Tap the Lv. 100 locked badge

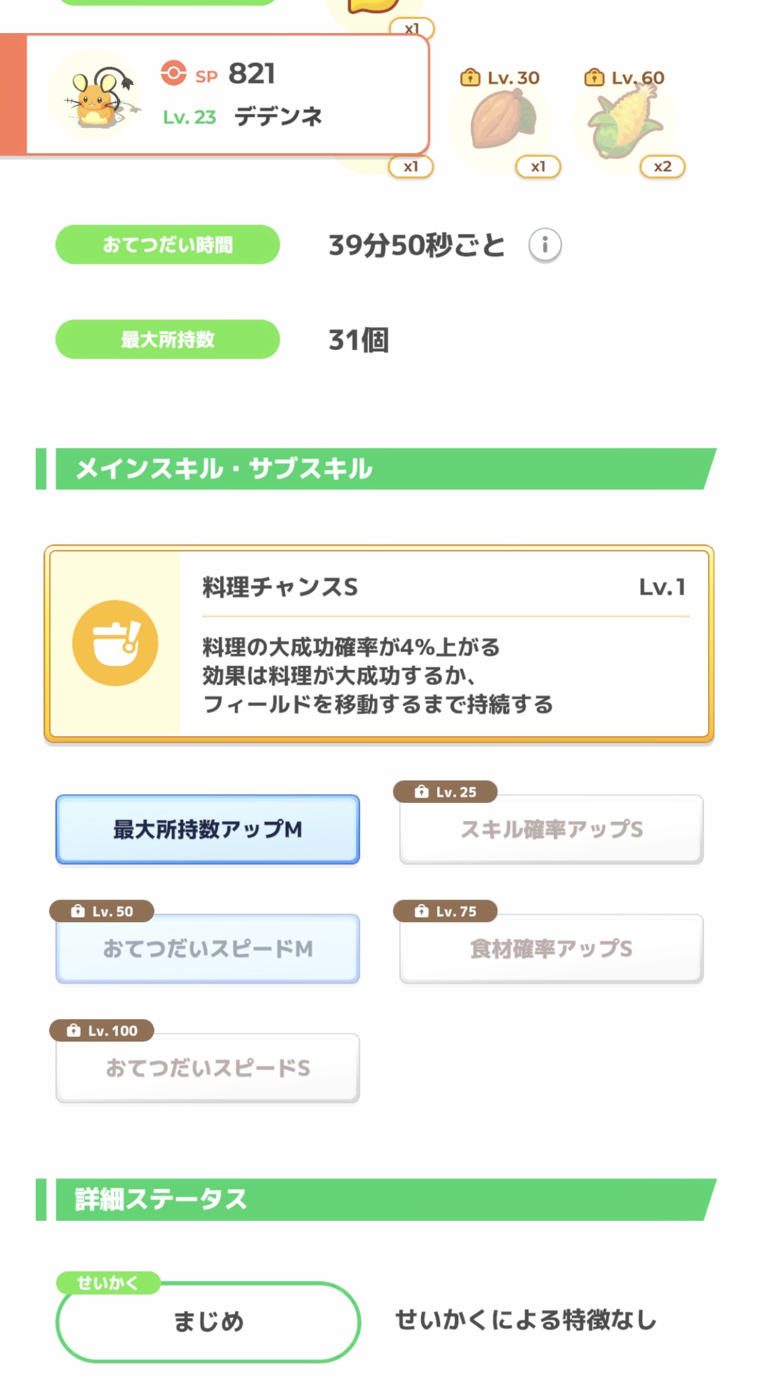102,1030
